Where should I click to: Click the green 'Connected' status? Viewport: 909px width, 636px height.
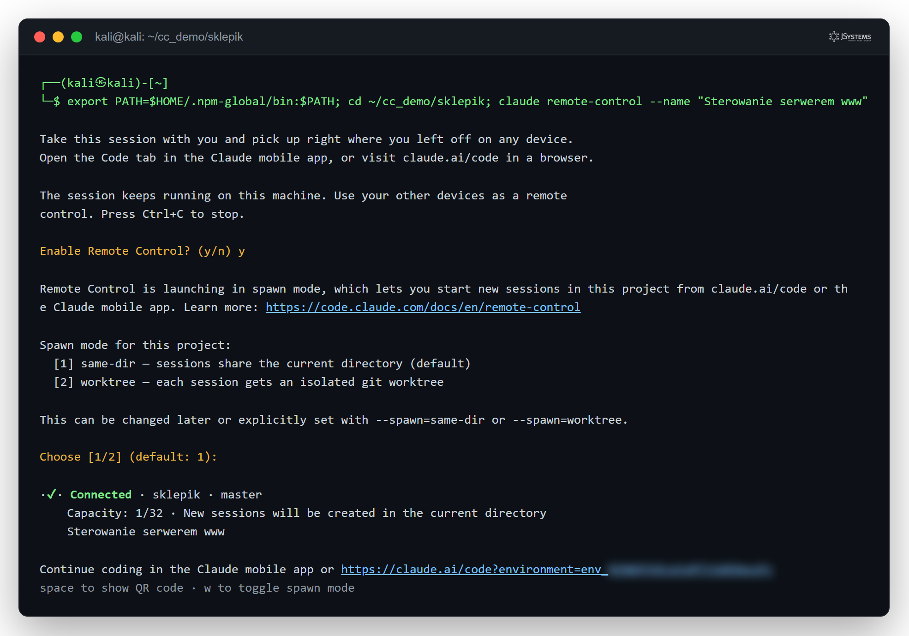point(101,494)
